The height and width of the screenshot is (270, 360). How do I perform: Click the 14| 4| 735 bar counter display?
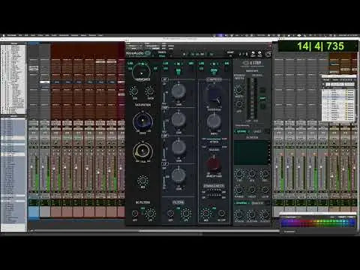click(x=320, y=46)
